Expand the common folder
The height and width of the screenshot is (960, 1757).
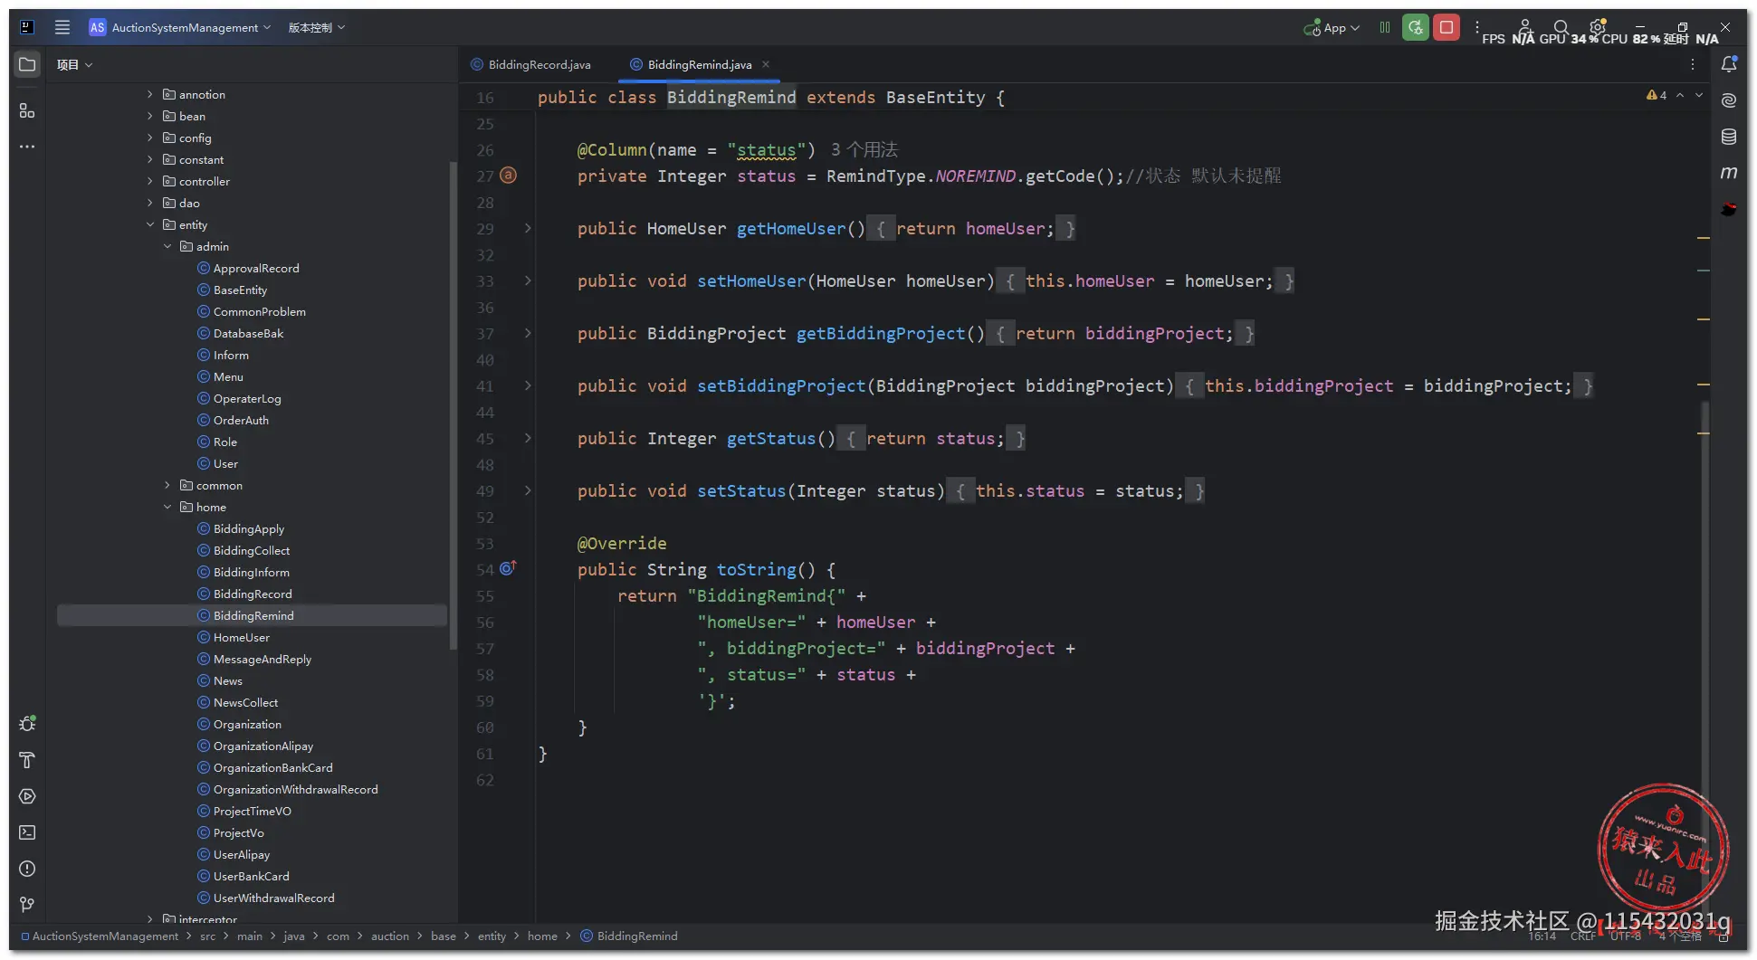(x=167, y=485)
